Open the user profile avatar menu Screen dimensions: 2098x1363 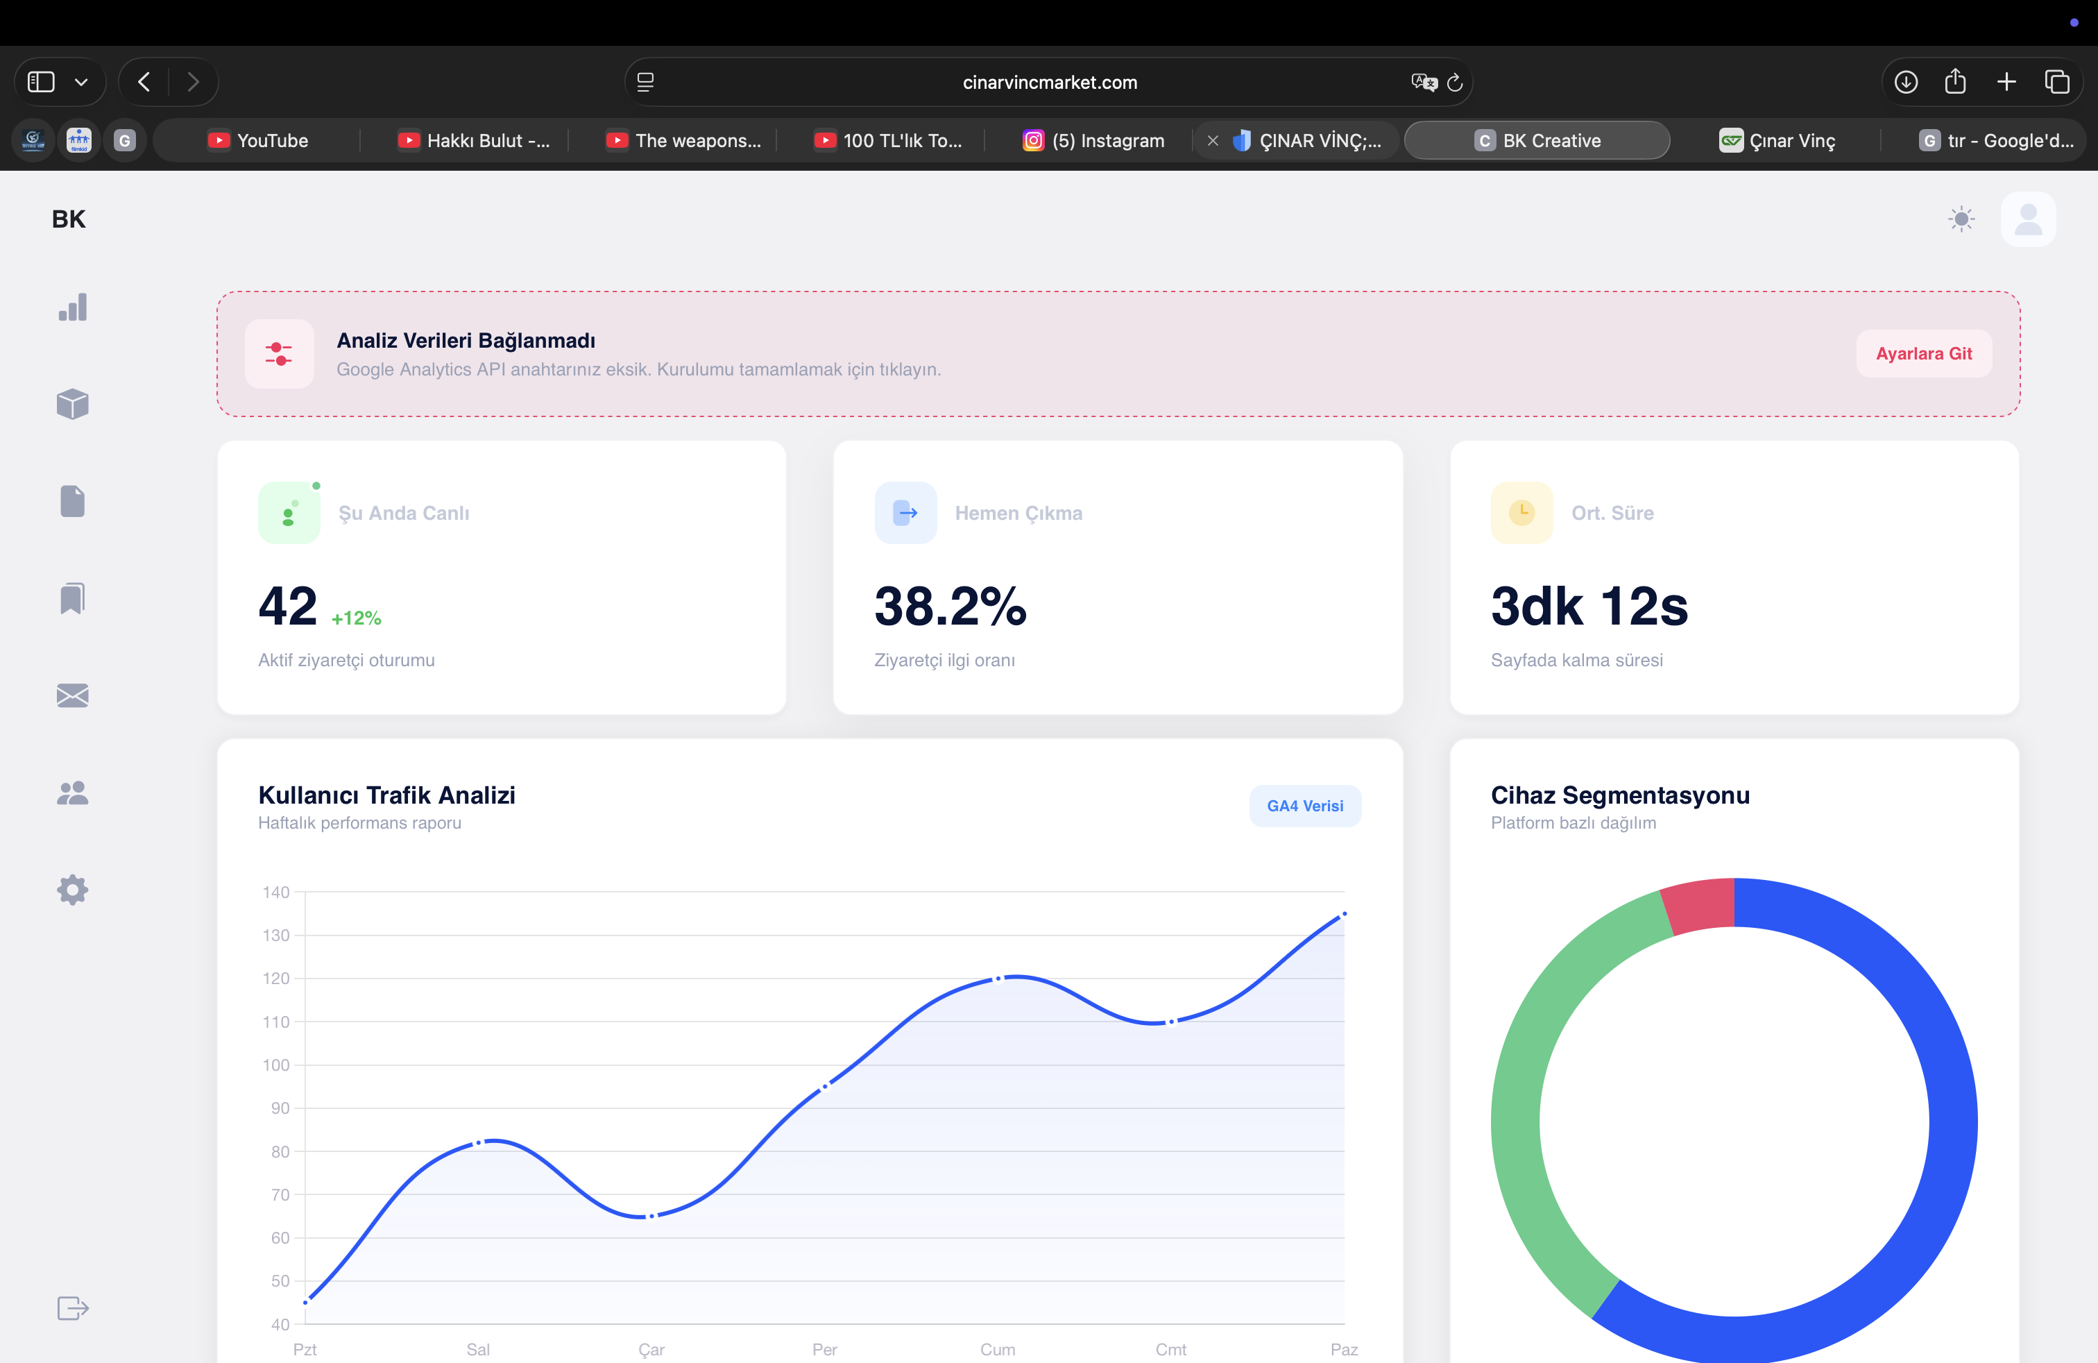[x=2029, y=219]
